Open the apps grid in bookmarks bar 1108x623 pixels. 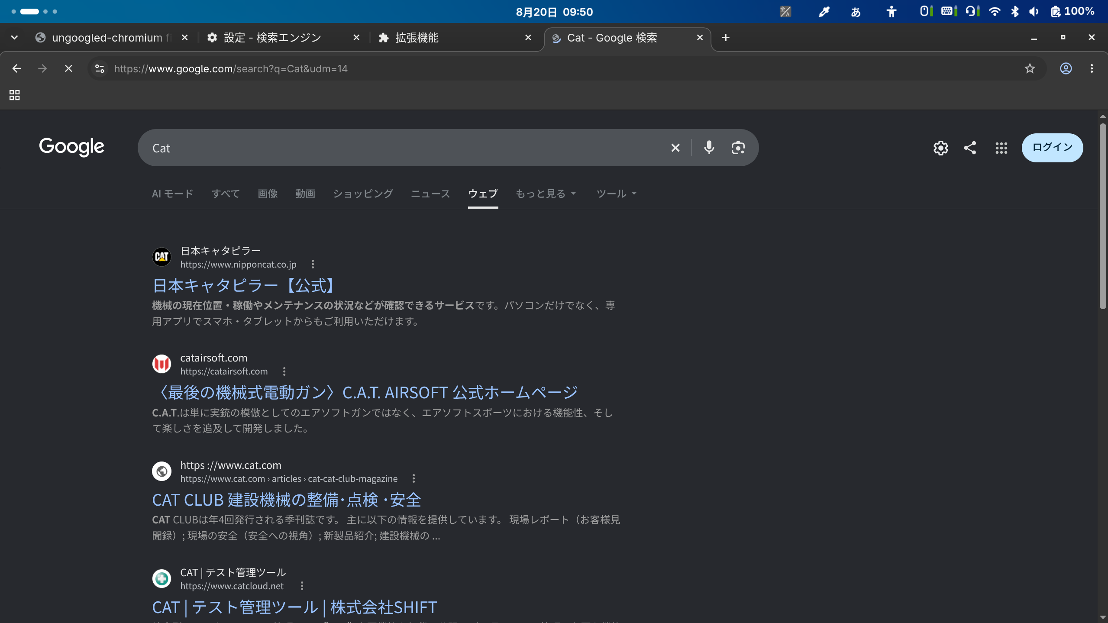15,95
